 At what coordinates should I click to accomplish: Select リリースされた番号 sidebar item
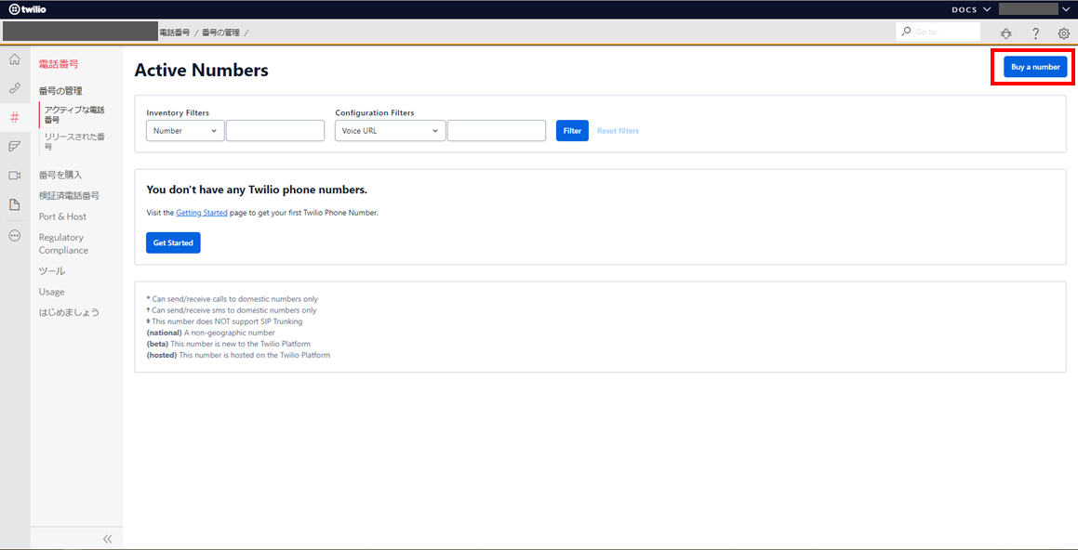[75, 141]
